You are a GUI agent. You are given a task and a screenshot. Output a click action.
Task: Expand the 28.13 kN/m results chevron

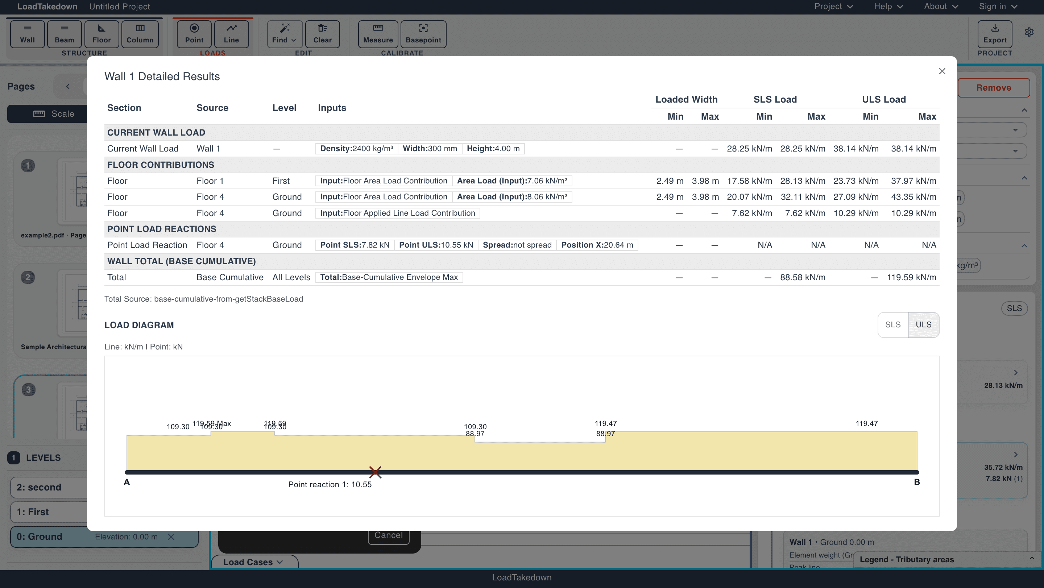pyautogui.click(x=1016, y=372)
